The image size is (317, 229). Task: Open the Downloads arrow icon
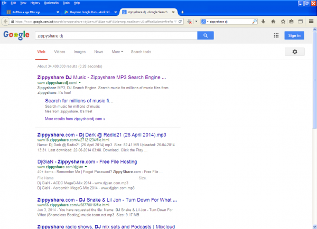click(263, 22)
